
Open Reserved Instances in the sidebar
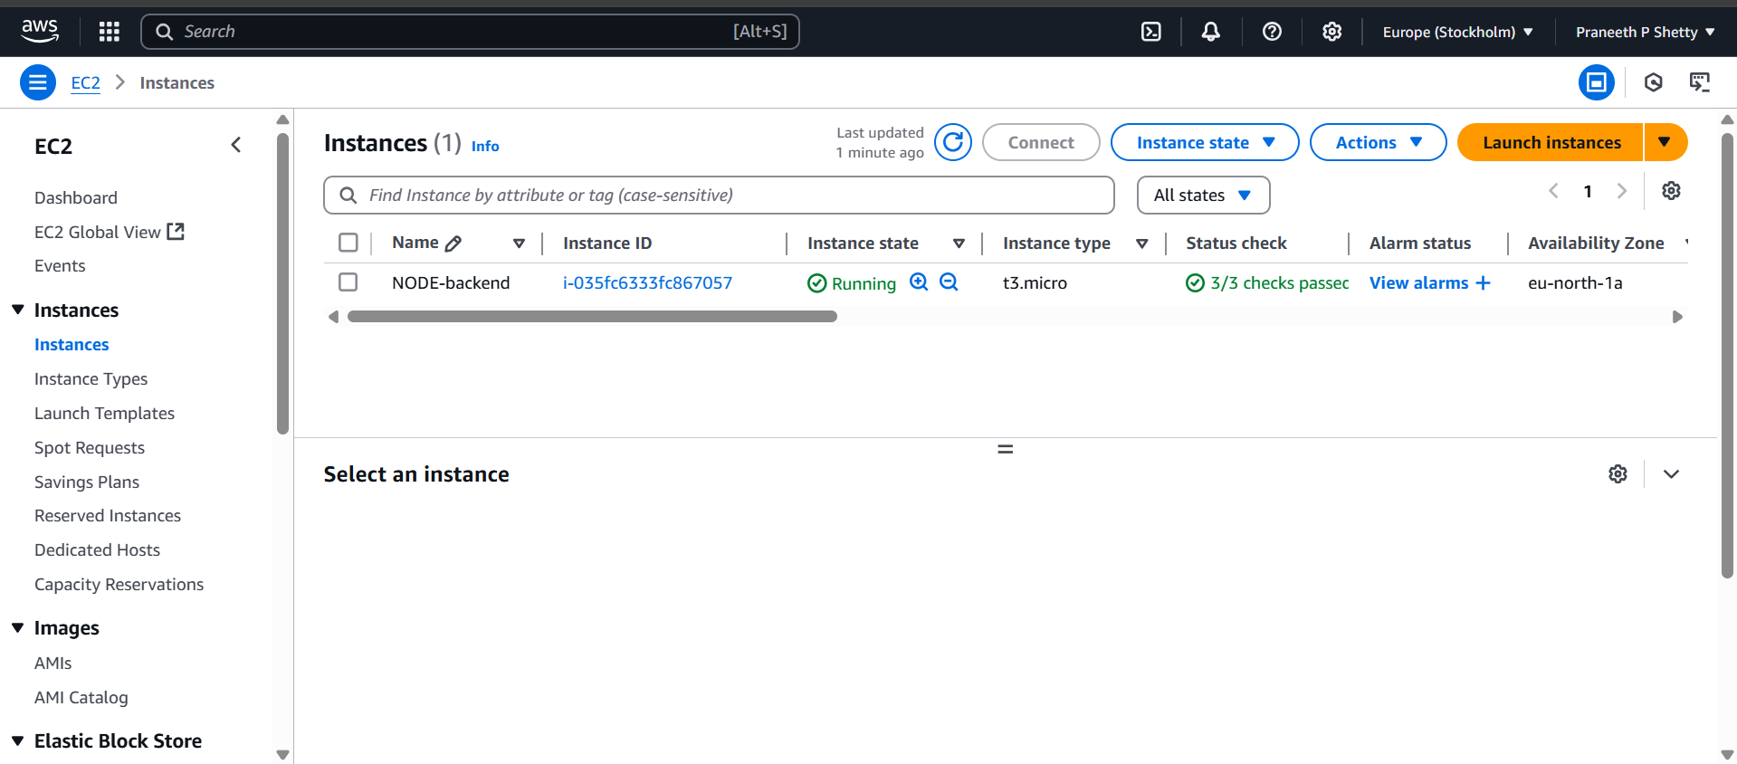click(108, 515)
